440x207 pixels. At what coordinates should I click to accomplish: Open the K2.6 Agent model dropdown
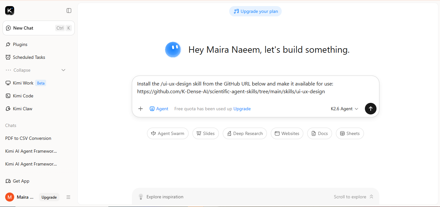tap(345, 109)
